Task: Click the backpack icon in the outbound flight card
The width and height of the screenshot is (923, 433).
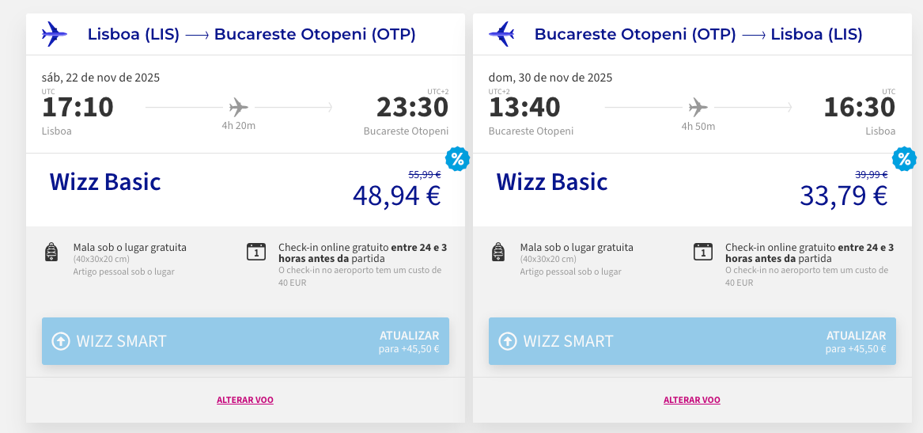Action: click(x=51, y=253)
